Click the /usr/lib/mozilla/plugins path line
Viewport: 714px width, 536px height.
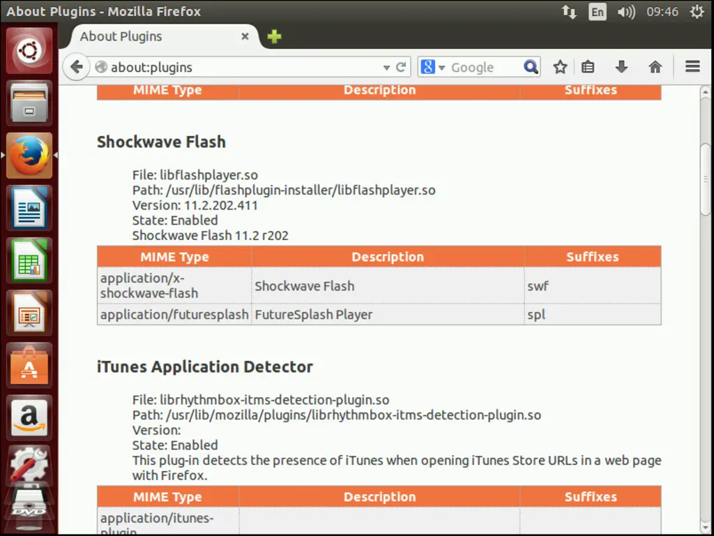point(337,415)
